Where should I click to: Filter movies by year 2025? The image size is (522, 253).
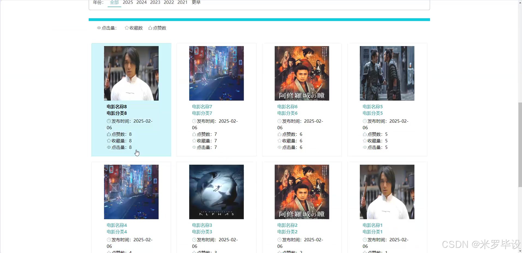(128, 2)
